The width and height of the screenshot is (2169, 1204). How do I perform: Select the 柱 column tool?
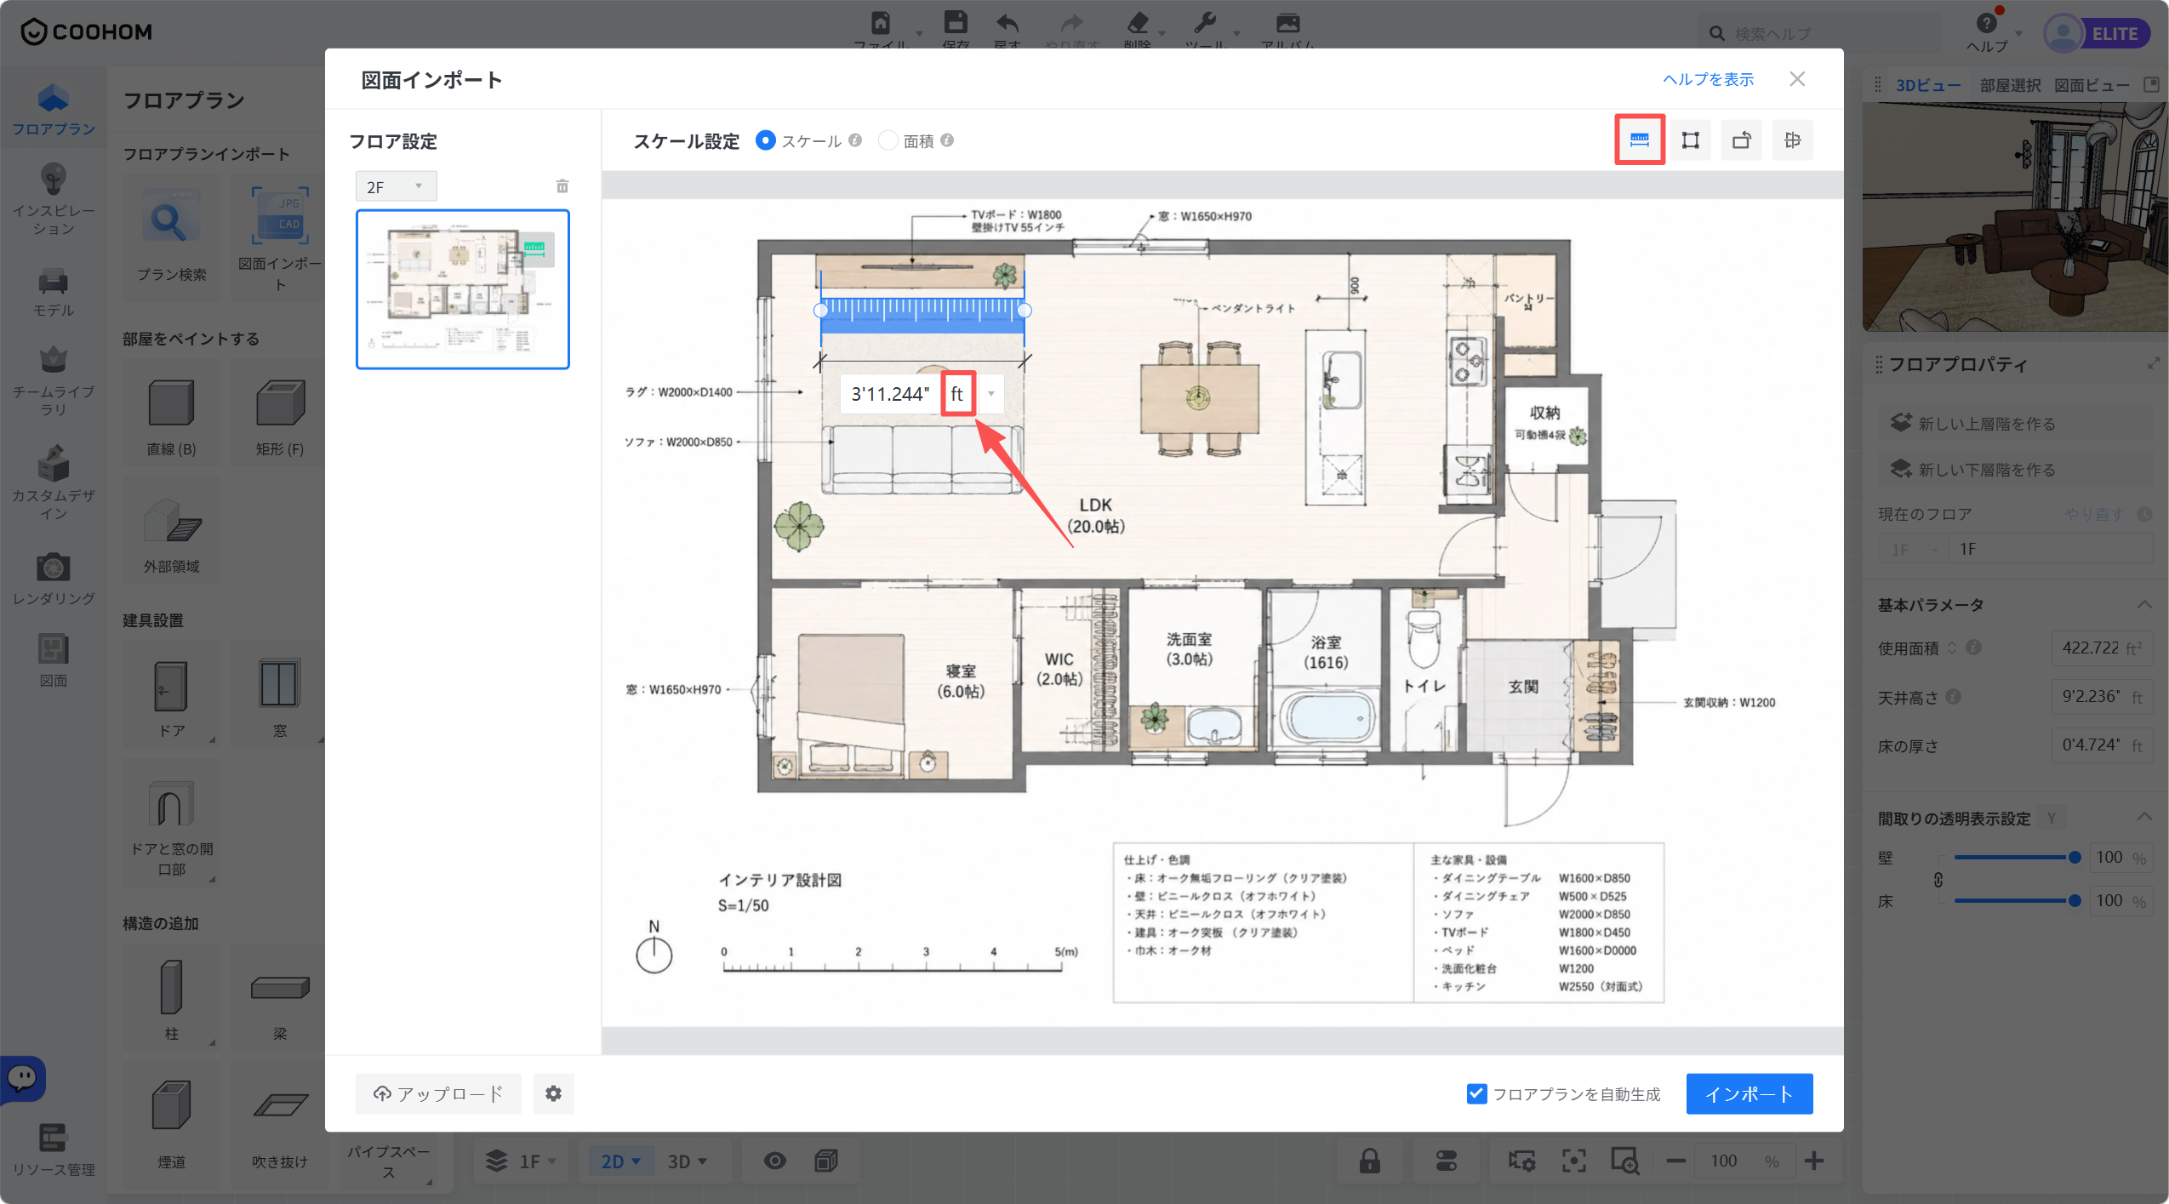coord(171,997)
